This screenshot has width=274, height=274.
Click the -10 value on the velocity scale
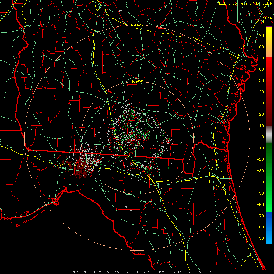pos(260,148)
